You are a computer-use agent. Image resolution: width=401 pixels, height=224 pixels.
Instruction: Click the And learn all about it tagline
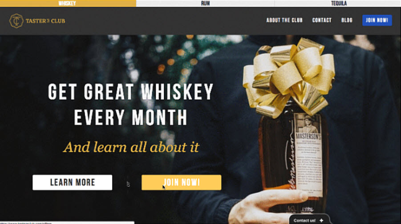coord(131,147)
